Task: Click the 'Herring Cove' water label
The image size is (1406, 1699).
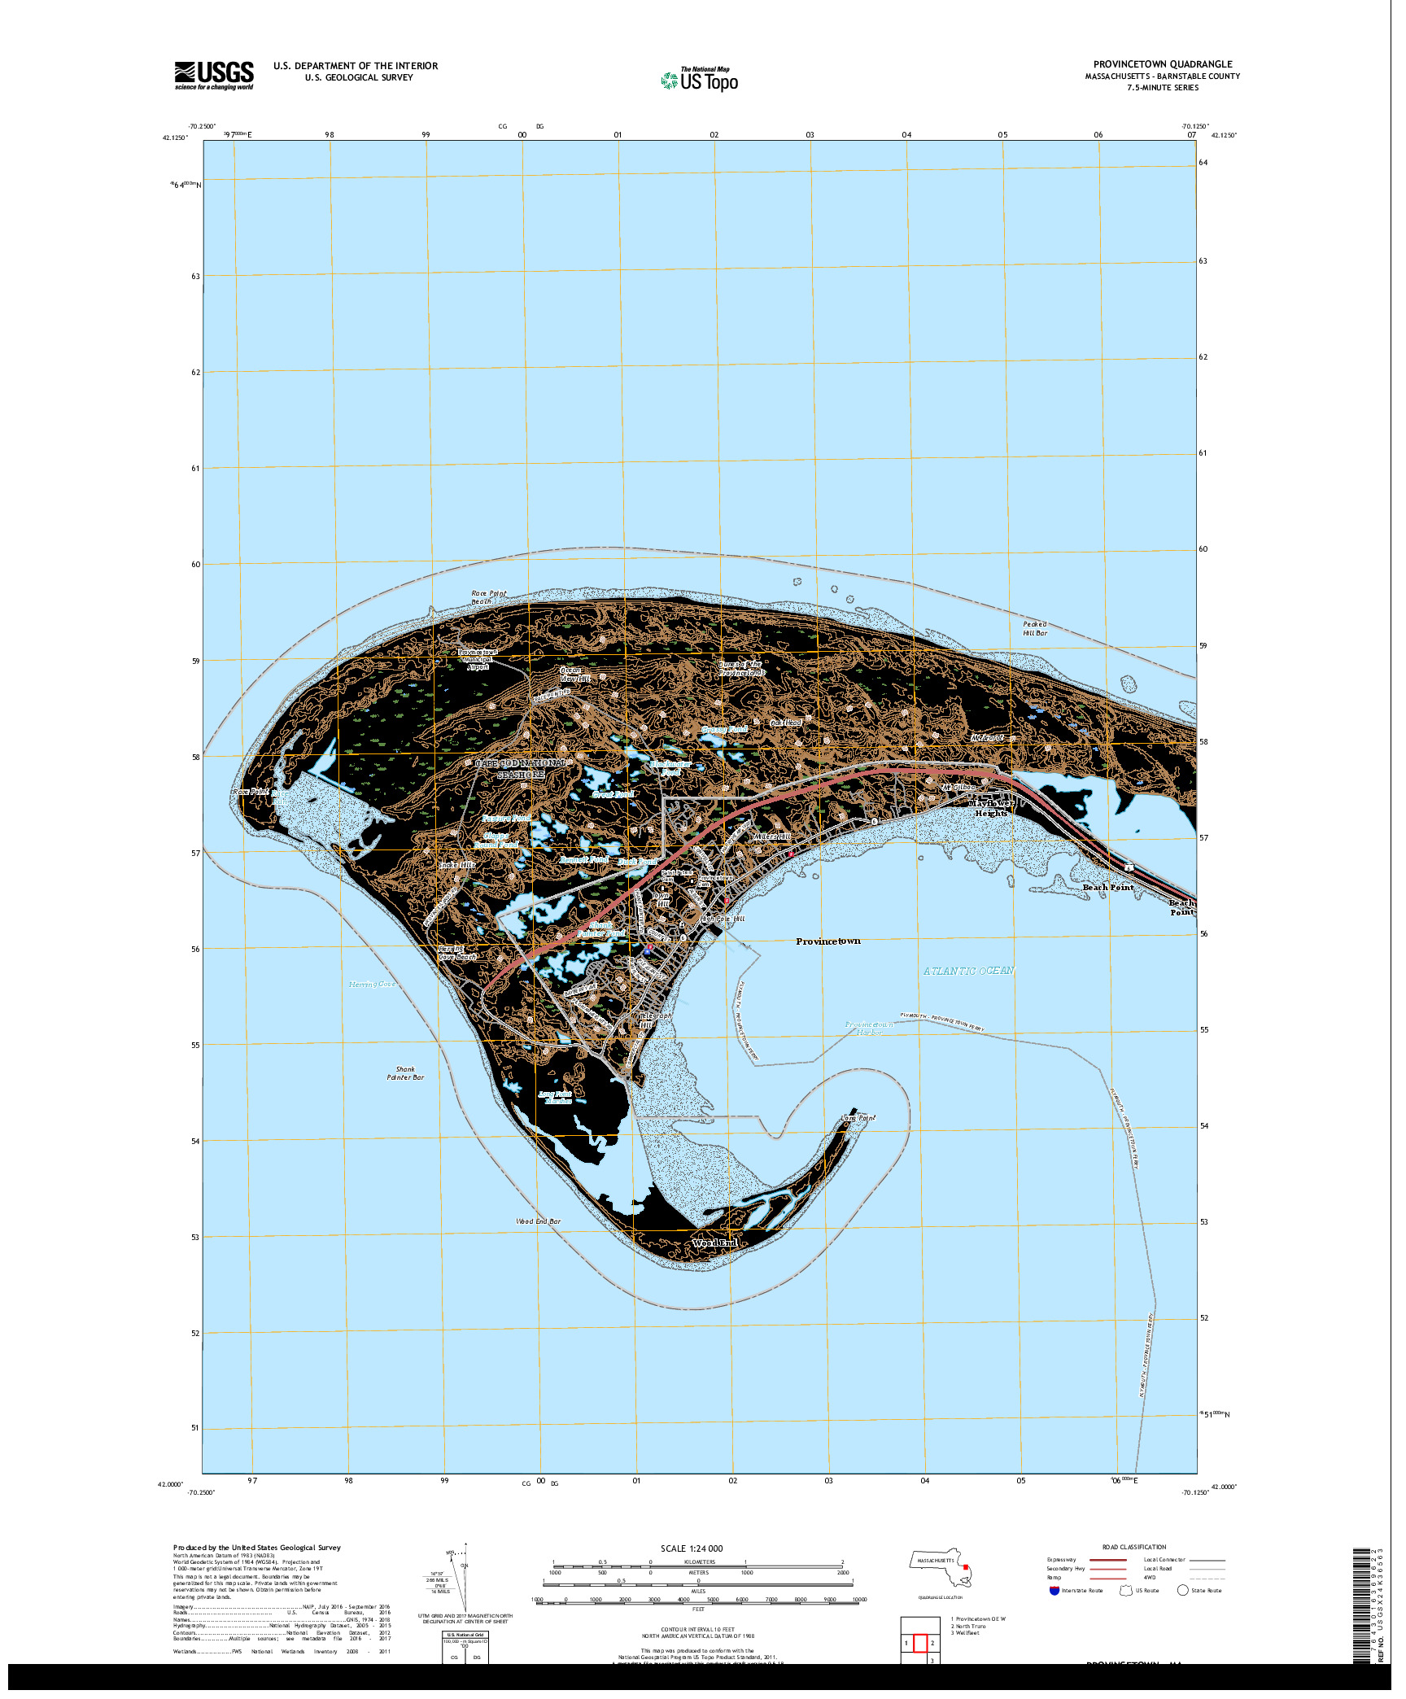Action: 373,985
